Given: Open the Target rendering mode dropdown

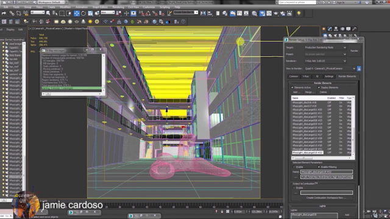Looking at the screenshot, I should 325,47.
